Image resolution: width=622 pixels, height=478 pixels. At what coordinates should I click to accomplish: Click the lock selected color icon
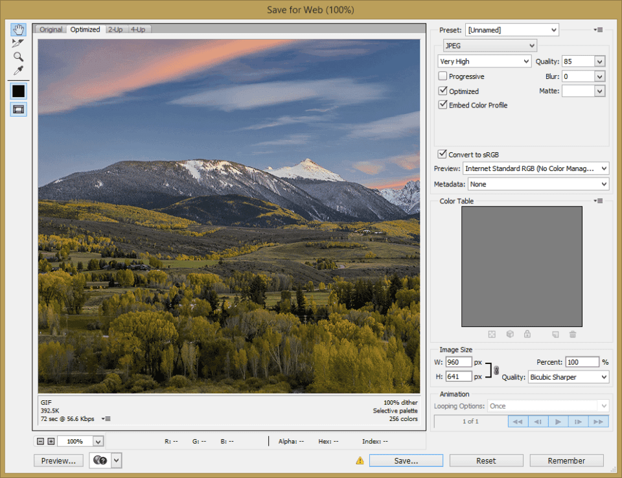pyautogui.click(x=527, y=334)
